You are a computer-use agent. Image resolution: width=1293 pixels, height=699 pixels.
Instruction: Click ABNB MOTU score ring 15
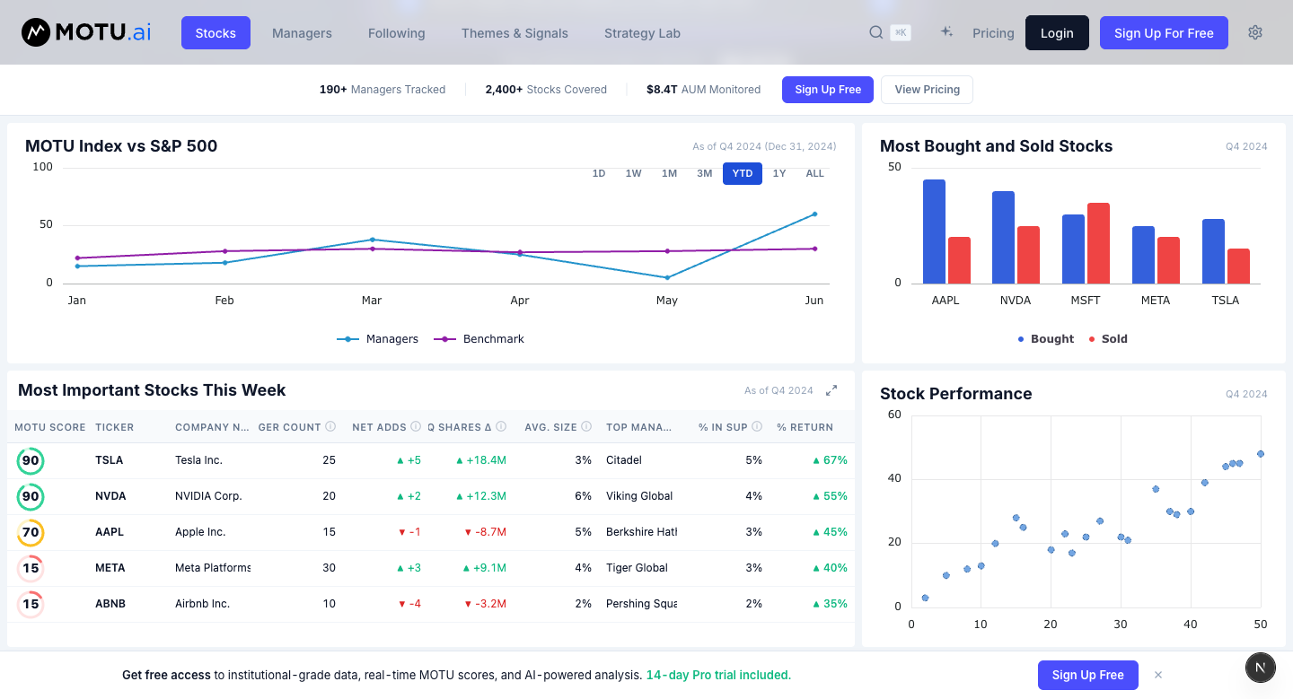point(31,604)
